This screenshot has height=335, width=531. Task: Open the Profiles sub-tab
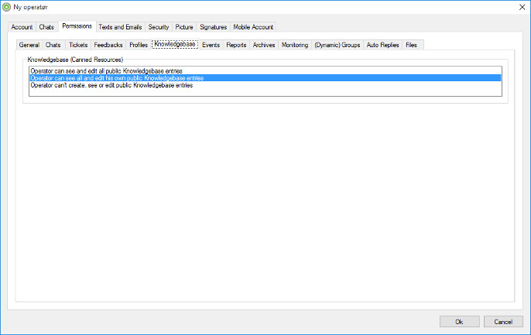tap(139, 45)
